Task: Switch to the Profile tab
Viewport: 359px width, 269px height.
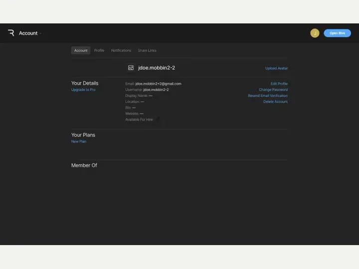Action: [x=99, y=50]
